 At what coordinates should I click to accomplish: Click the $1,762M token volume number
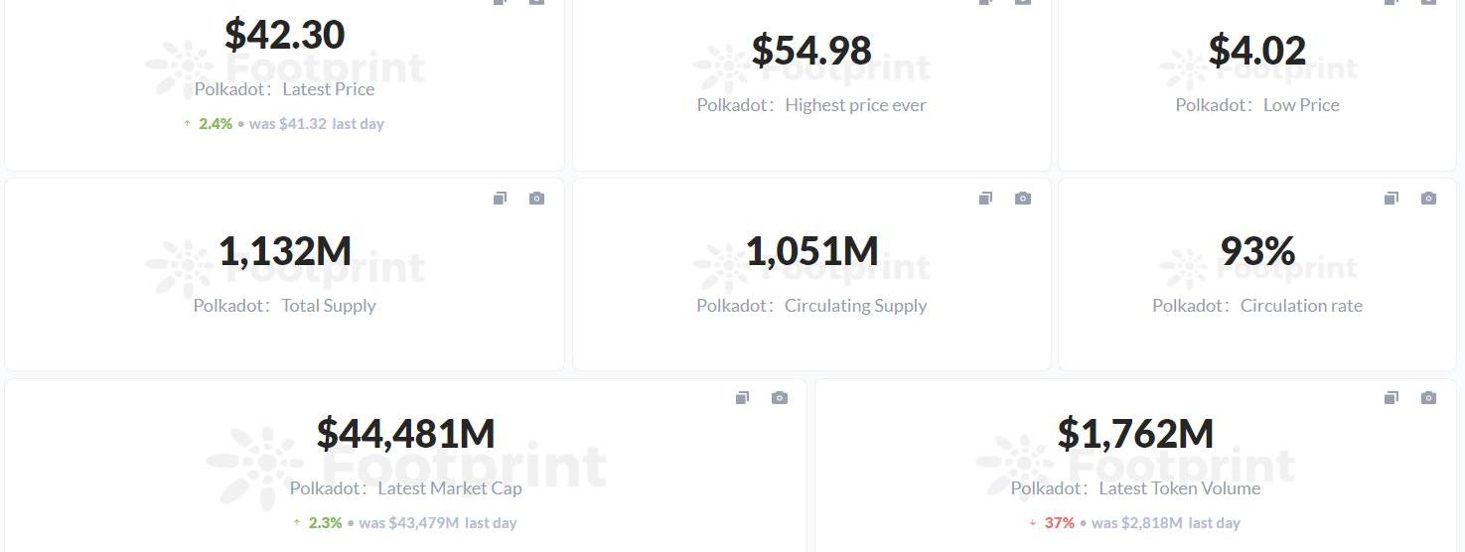pos(1135,434)
